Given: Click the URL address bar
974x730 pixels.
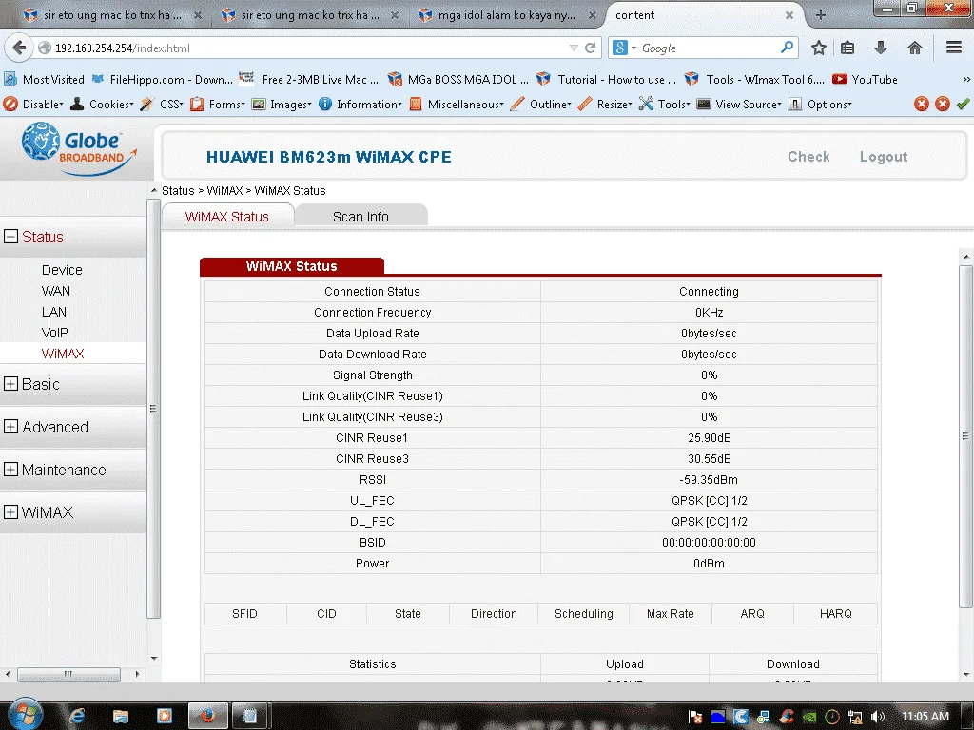Looking at the screenshot, I should pyautogui.click(x=309, y=48).
